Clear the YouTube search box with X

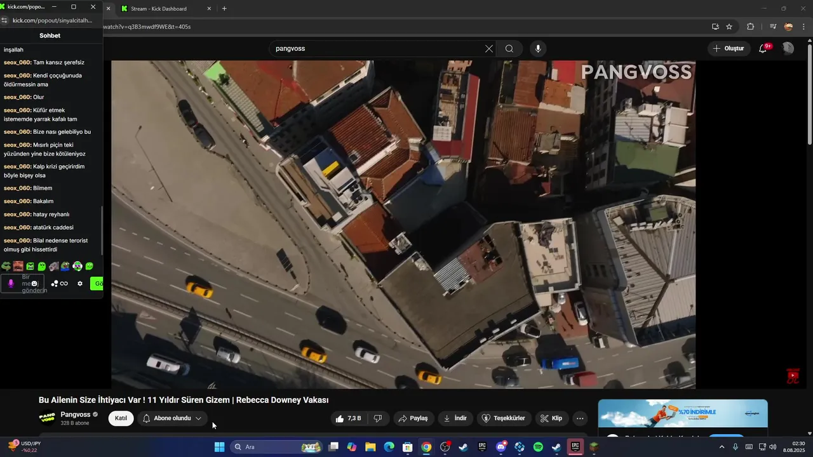[x=489, y=49]
